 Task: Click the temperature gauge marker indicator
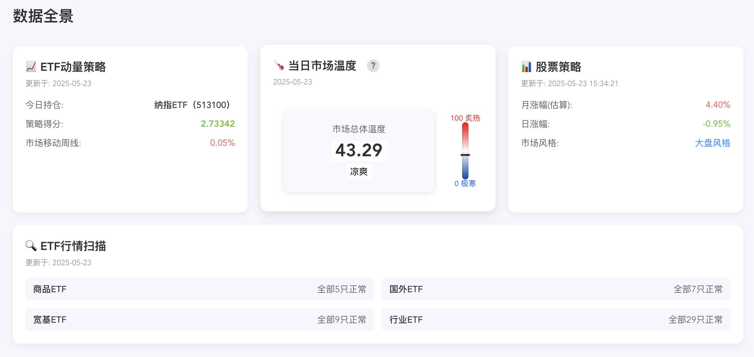tap(465, 155)
